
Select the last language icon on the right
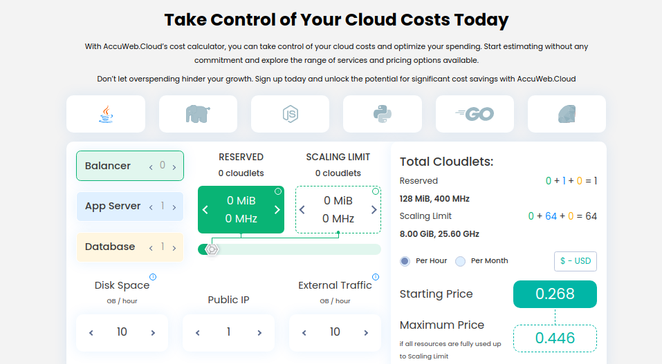567,114
